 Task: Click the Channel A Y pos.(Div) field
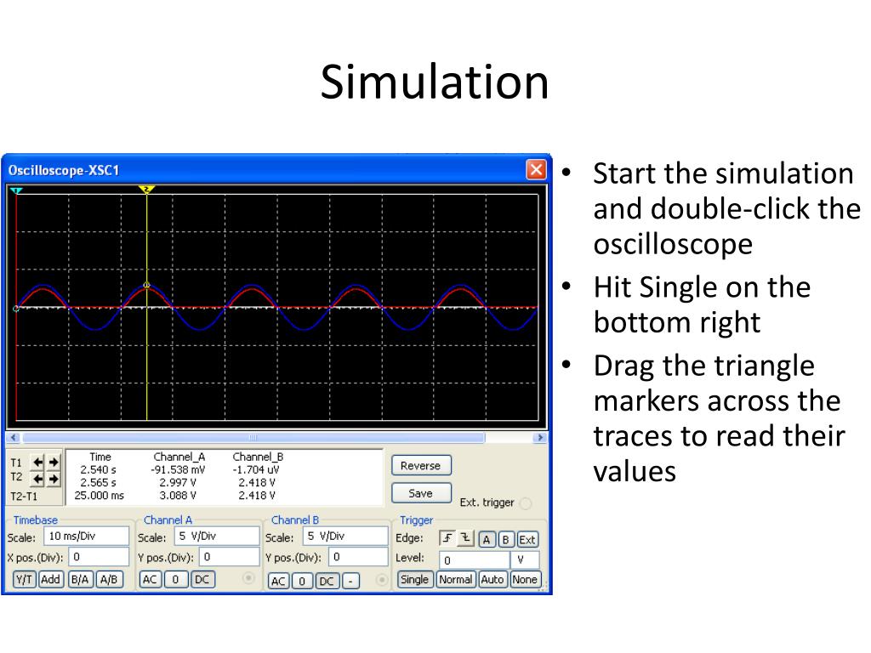point(230,556)
